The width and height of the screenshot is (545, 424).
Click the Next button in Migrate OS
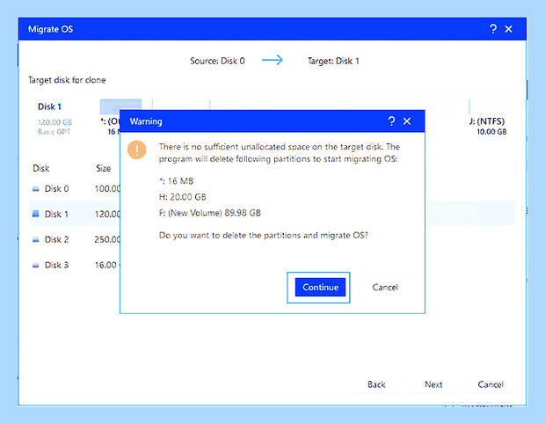[x=433, y=384]
